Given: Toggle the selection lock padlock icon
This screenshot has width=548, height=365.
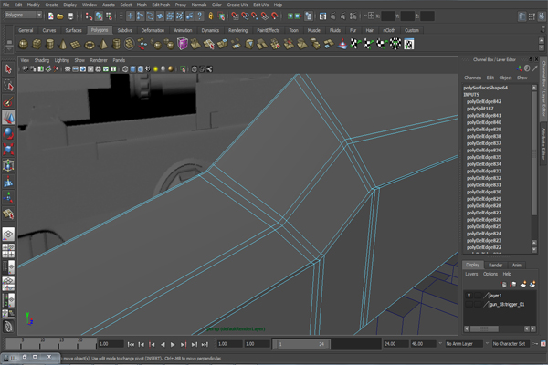Looking at the screenshot, I should [x=211, y=16].
